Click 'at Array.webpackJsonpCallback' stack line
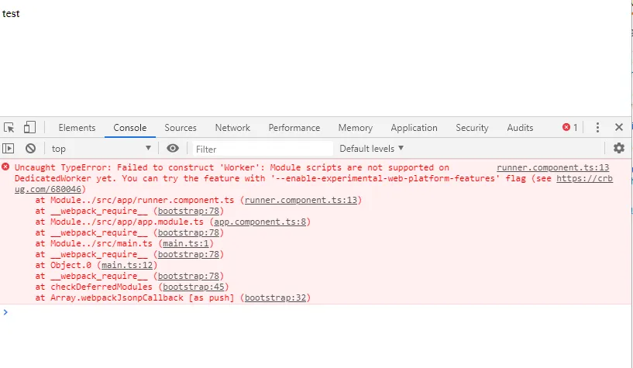 point(173,297)
